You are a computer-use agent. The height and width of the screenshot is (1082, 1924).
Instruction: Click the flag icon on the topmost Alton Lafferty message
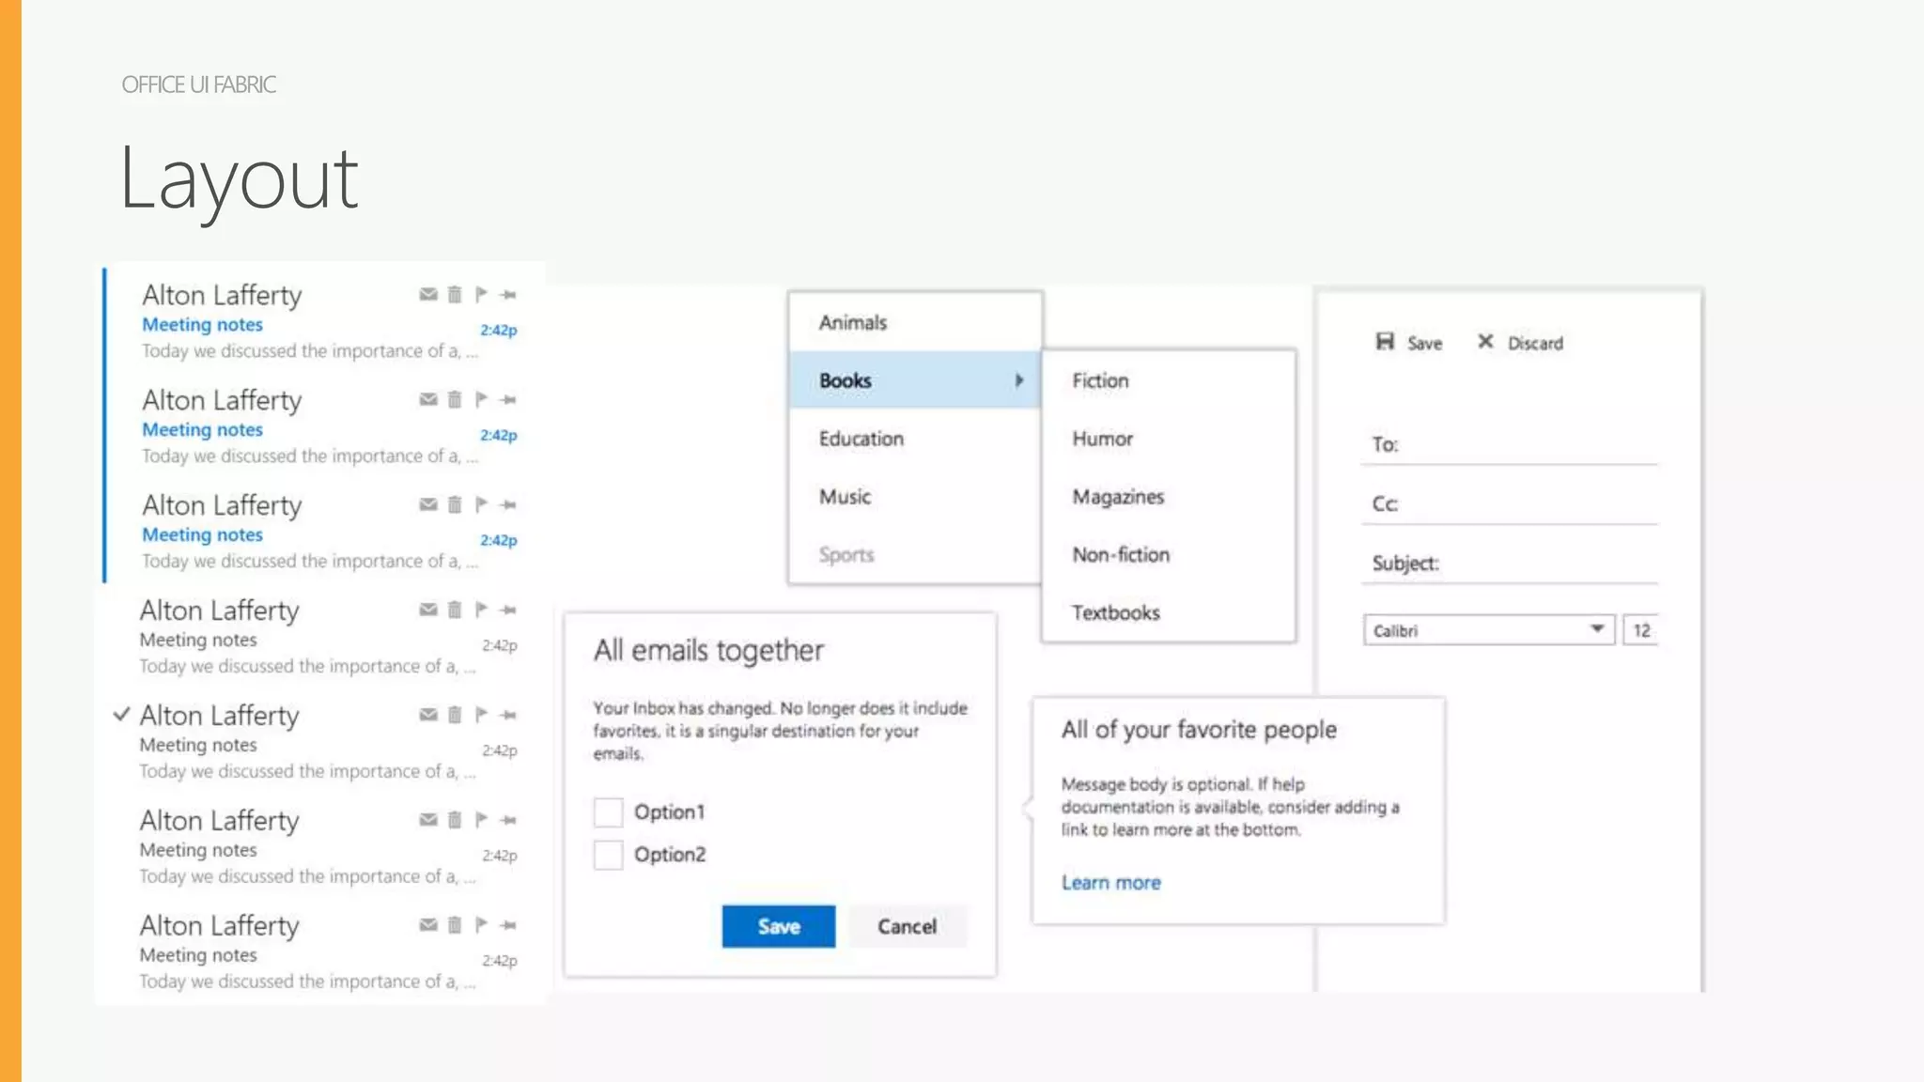(x=481, y=295)
